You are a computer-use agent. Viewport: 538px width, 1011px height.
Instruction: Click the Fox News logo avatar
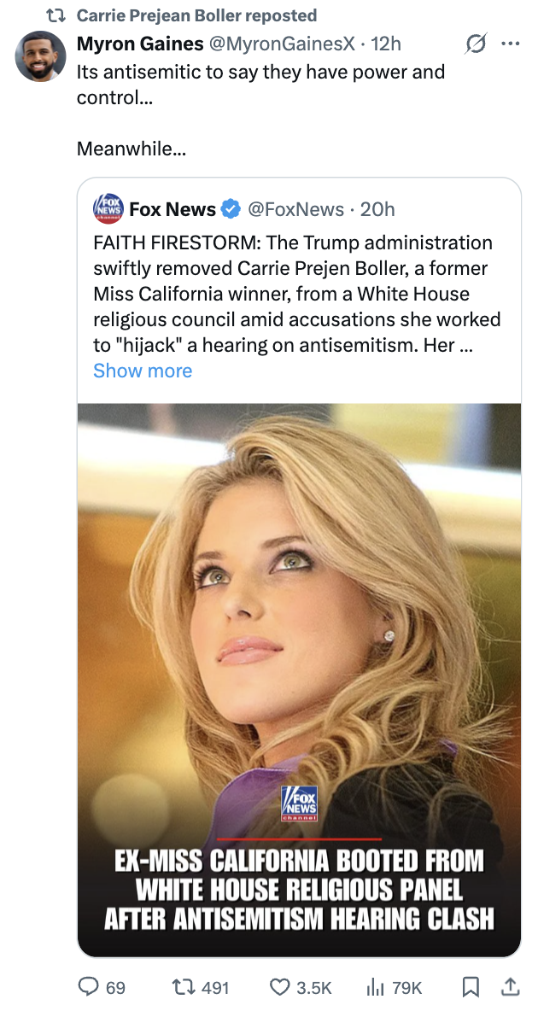pos(108,208)
